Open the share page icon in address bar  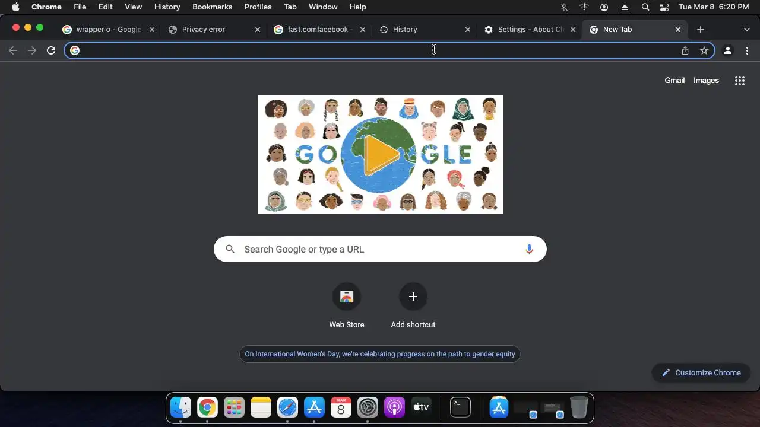(x=685, y=50)
